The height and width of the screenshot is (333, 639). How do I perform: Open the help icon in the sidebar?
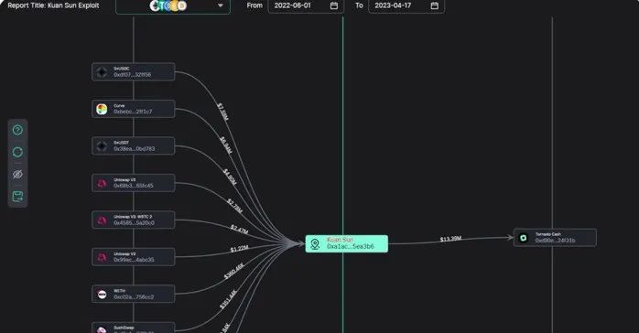pos(17,130)
